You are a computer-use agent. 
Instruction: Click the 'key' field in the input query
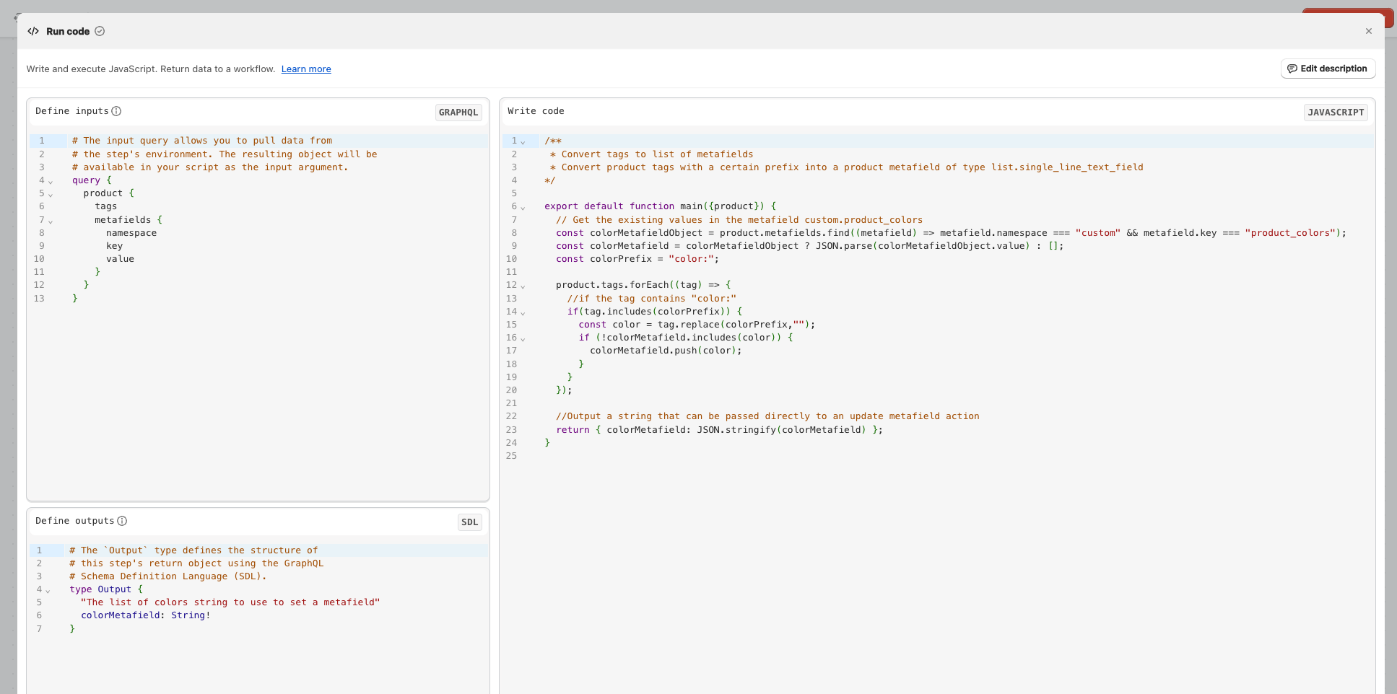click(x=114, y=246)
